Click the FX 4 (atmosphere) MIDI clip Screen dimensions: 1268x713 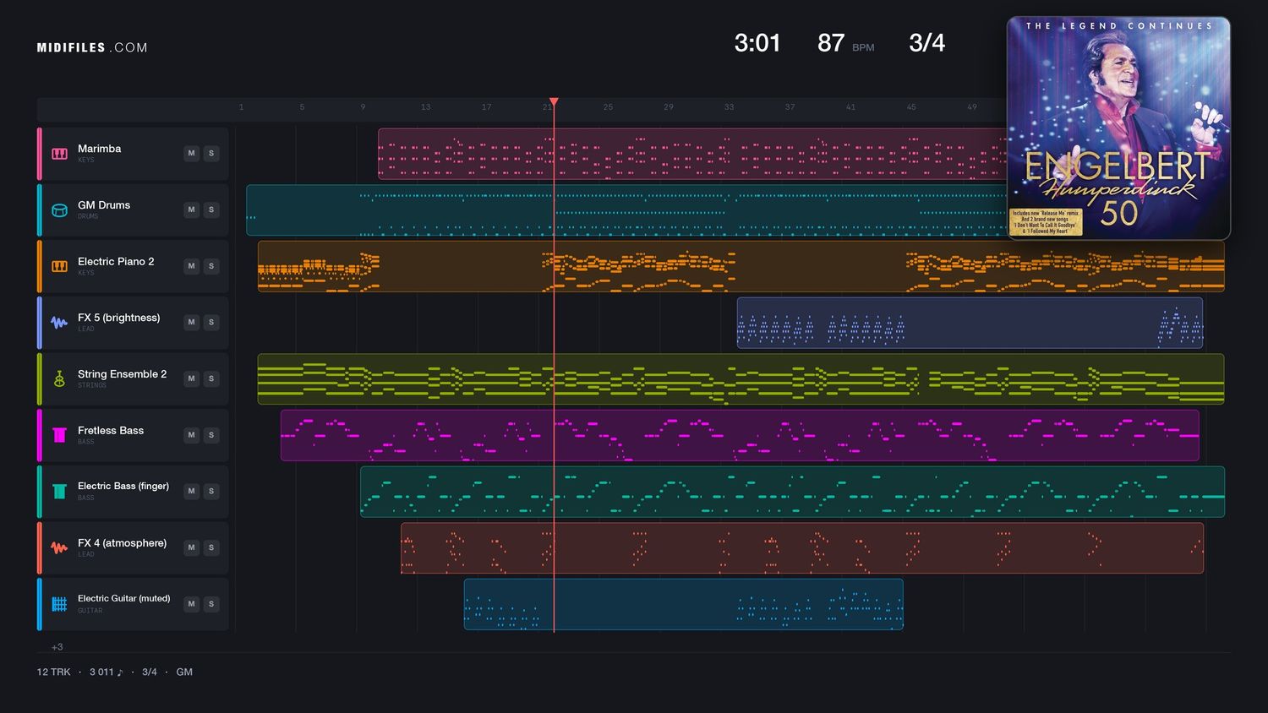(x=802, y=548)
